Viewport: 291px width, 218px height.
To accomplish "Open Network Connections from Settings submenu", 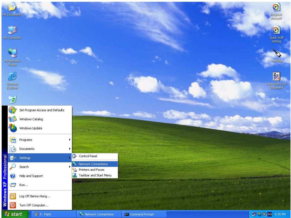I will pyautogui.click(x=95, y=164).
